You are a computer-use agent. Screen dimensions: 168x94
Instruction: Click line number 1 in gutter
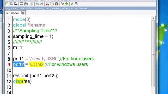tap(9, 20)
